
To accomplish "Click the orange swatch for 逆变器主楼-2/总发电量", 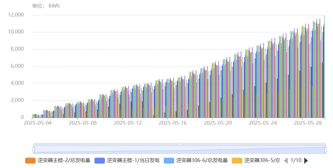I will click(30, 161).
